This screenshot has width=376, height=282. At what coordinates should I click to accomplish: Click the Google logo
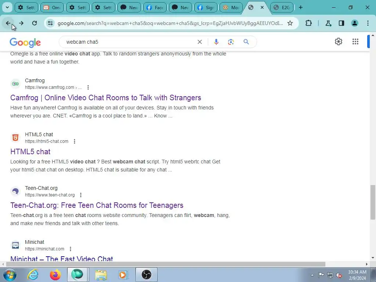tap(25, 43)
